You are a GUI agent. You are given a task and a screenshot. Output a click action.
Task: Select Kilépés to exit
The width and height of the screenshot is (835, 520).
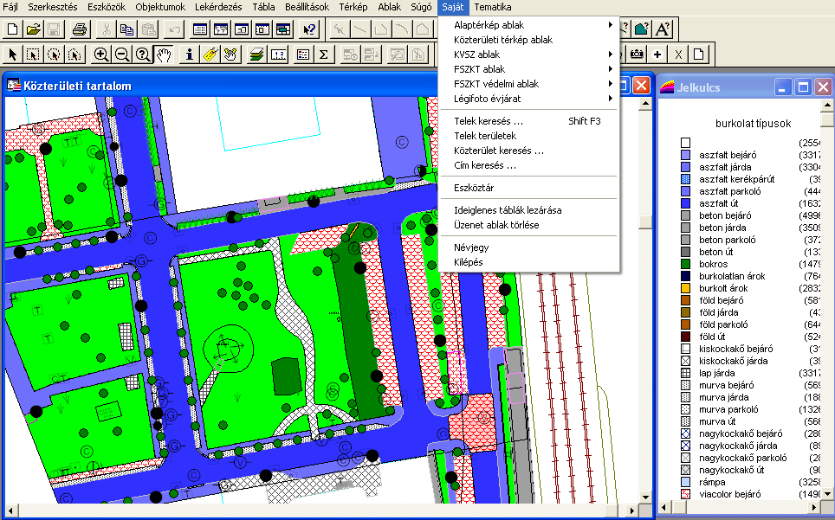(469, 262)
